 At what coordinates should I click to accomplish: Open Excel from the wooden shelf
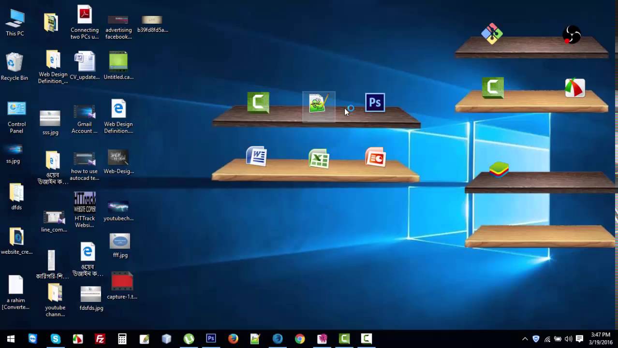click(319, 158)
